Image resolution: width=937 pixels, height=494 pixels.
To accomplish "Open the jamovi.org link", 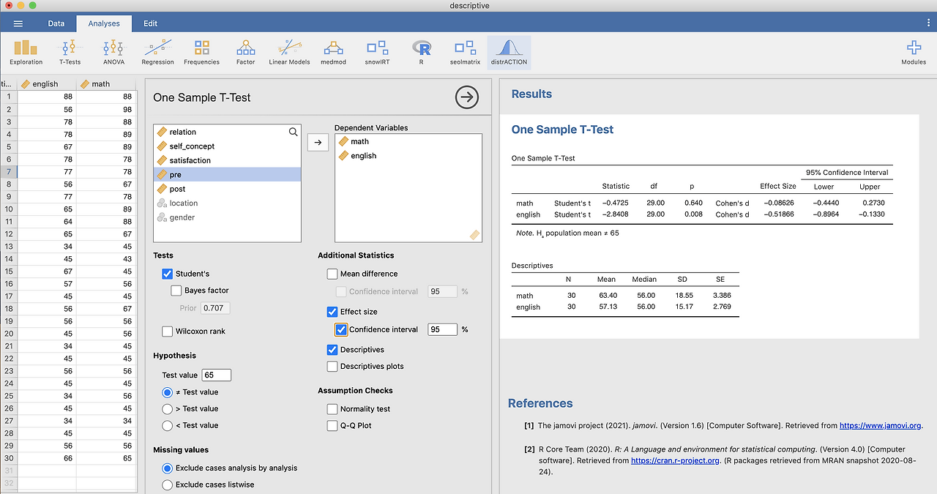I will tap(880, 425).
